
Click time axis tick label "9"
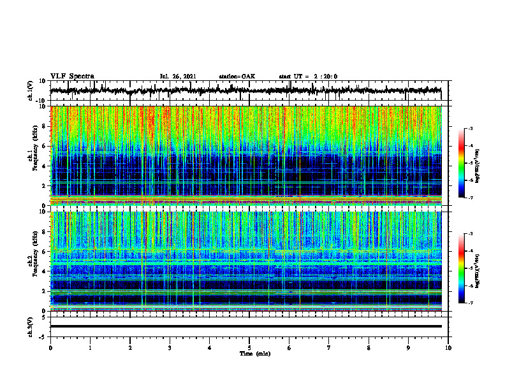point(408,348)
